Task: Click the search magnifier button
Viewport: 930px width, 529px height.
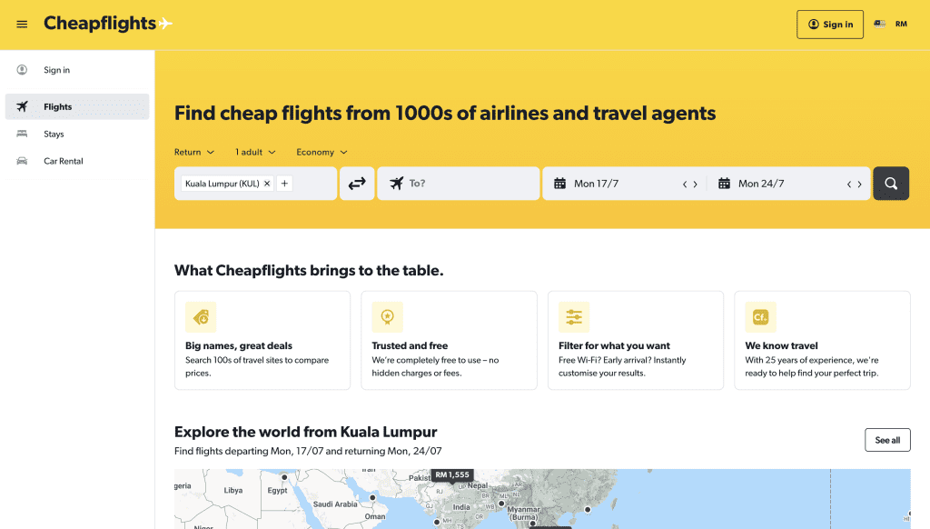Action: [x=891, y=183]
